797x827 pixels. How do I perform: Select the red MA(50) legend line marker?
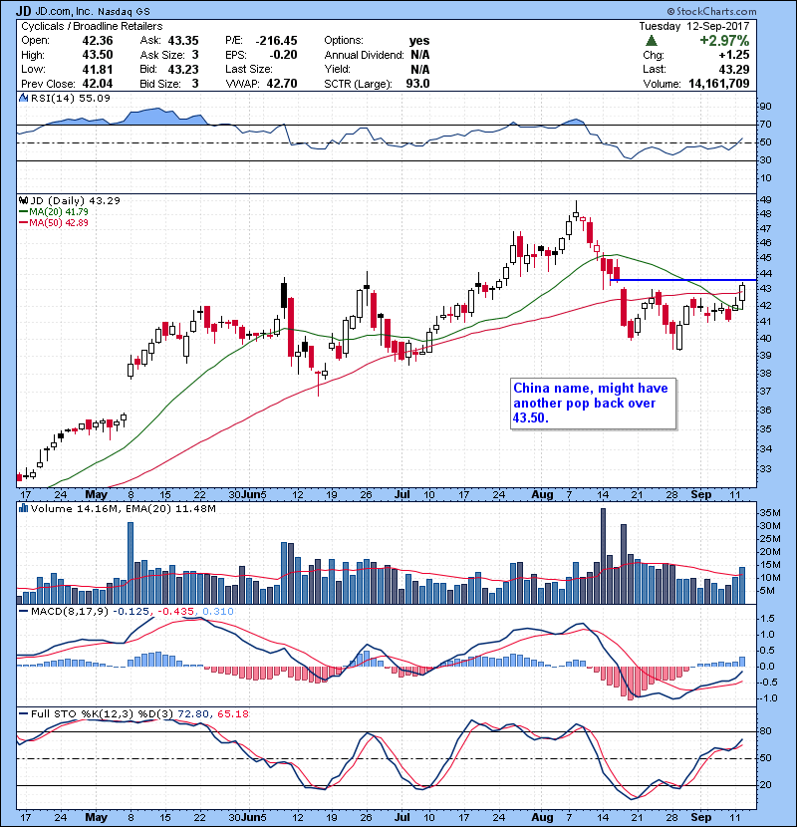tap(23, 222)
